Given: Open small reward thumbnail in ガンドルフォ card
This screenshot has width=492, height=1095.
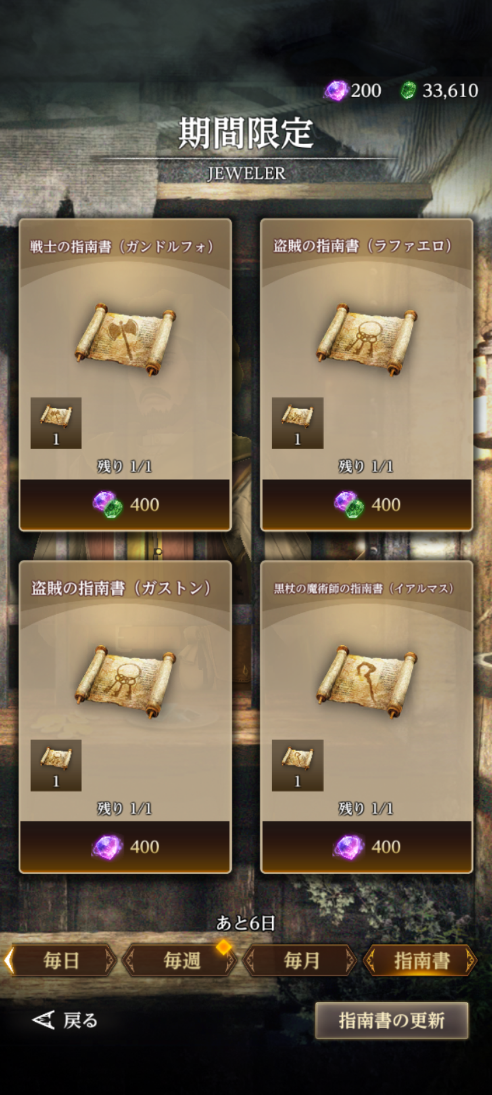Looking at the screenshot, I should coord(56,423).
